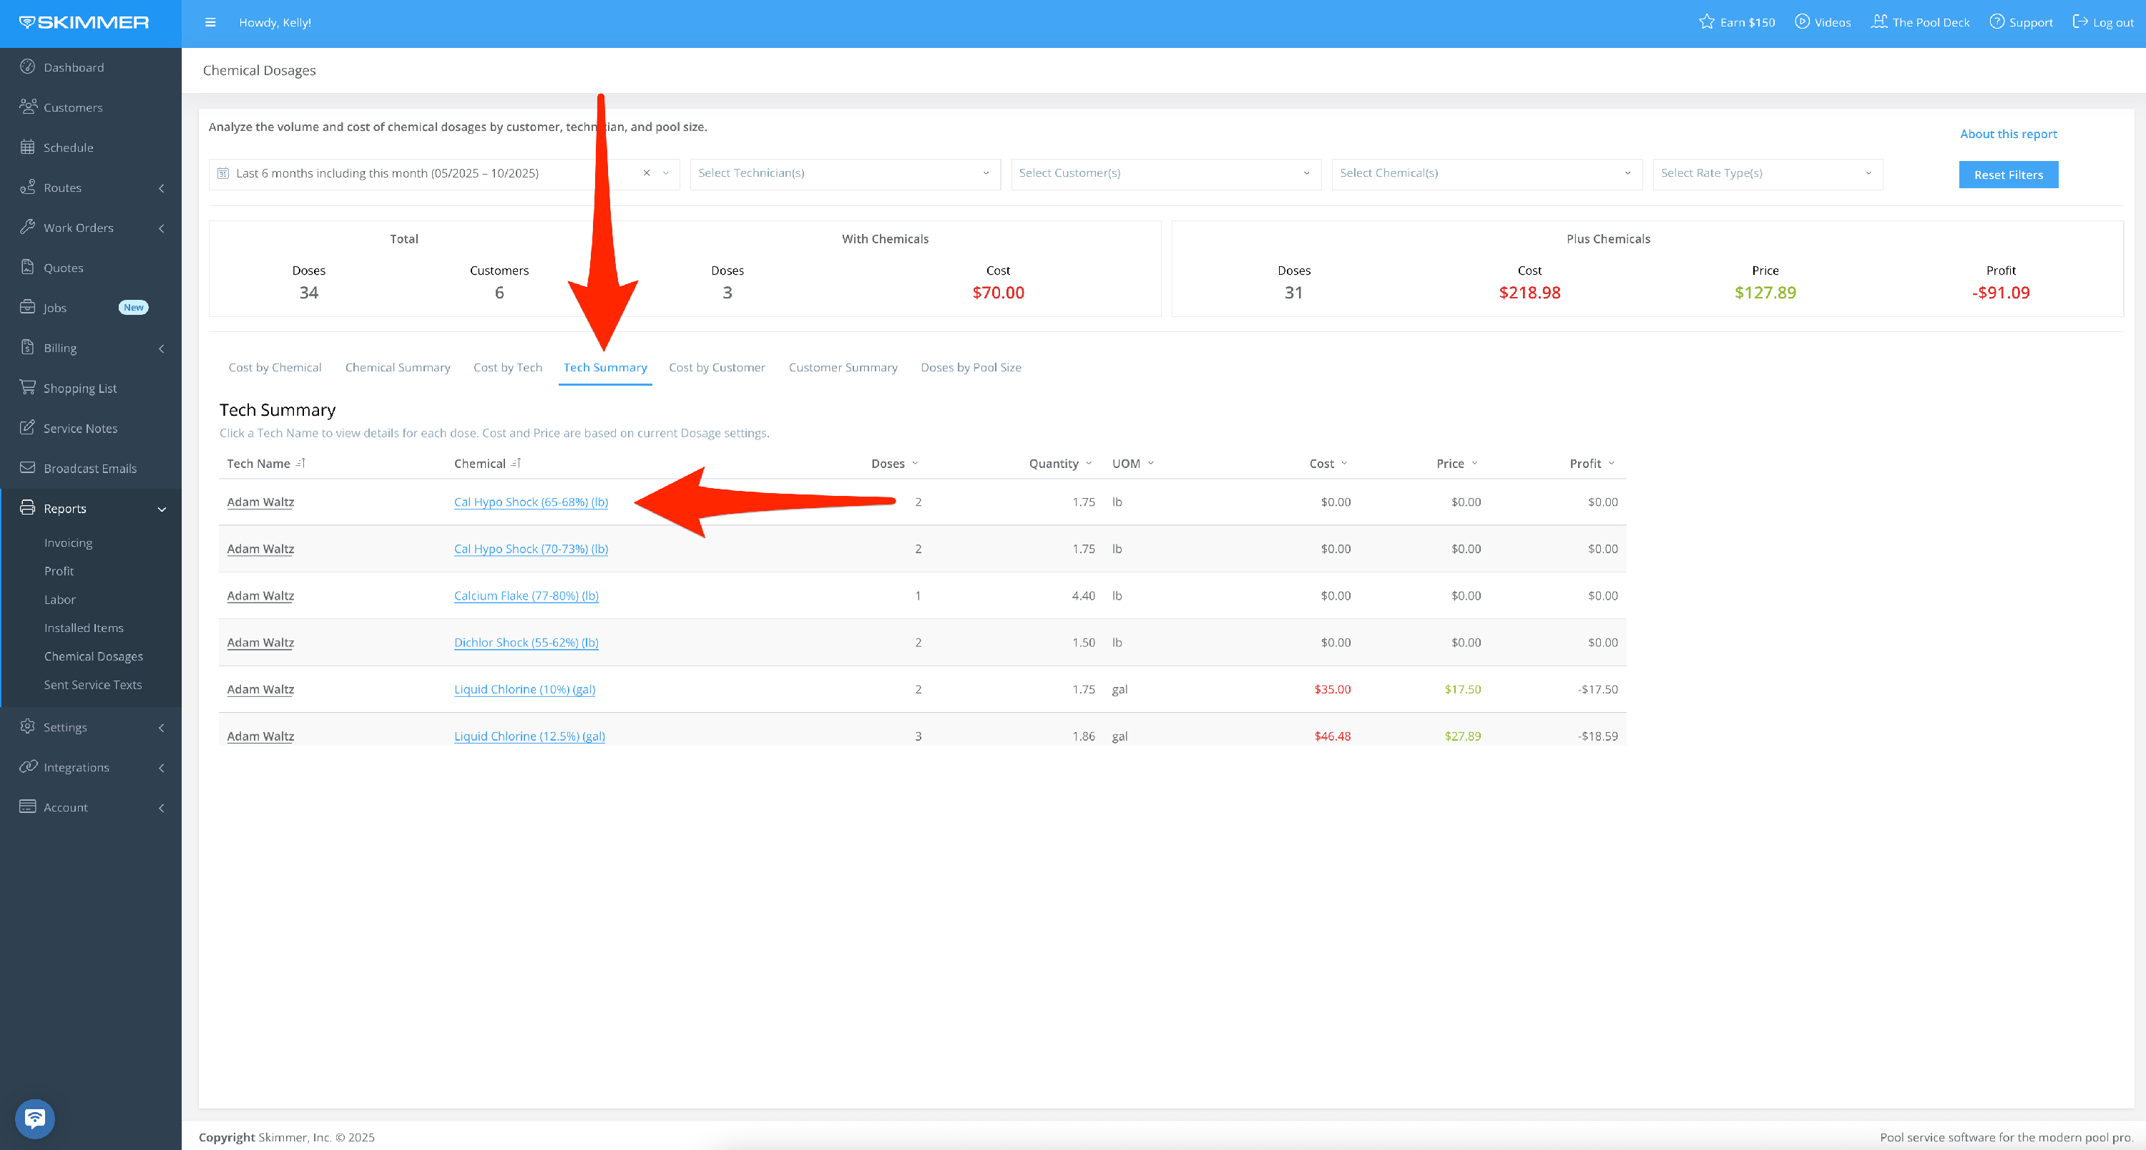Open the Select Chemical(s) dropdown

[1485, 173]
